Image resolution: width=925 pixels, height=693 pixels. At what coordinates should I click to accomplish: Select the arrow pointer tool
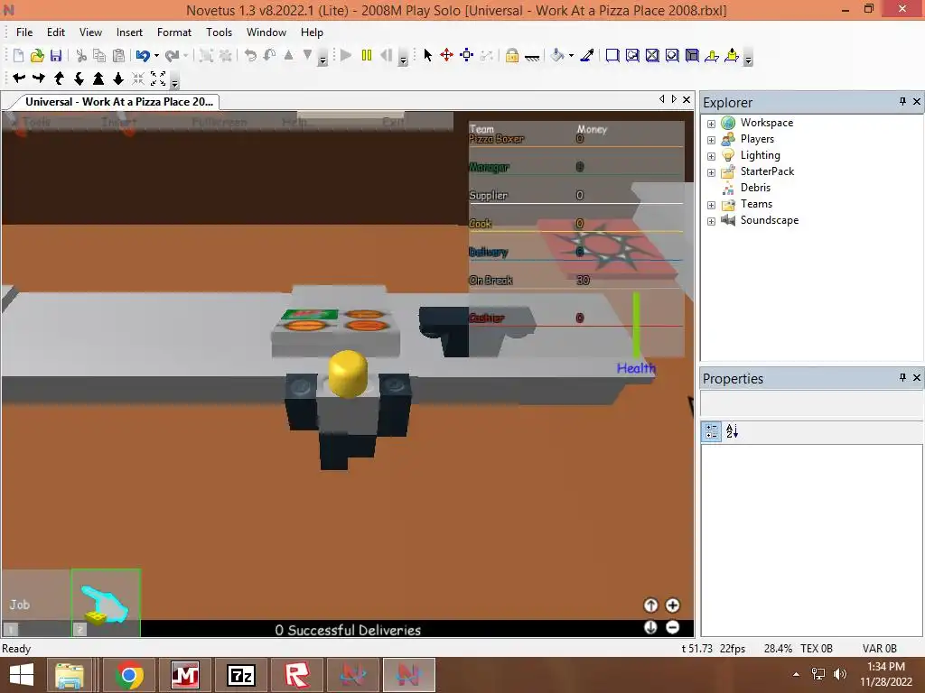click(x=427, y=55)
